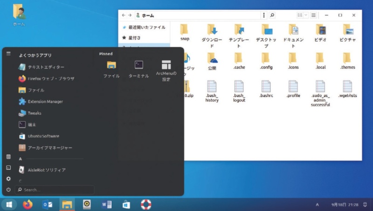Open the file manager three-dot options menu

(x=263, y=15)
